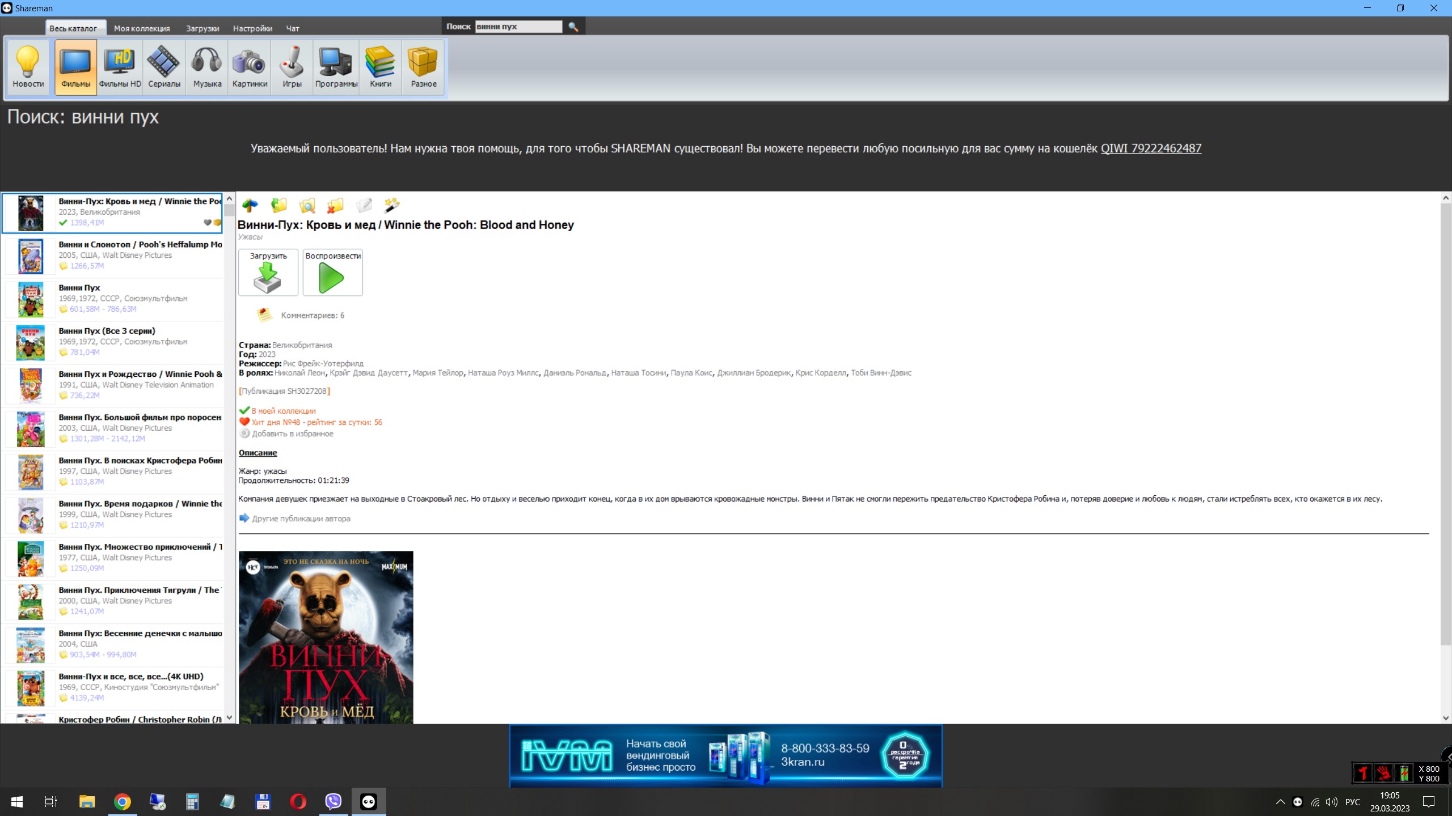Select Множество приключений result

(113, 558)
